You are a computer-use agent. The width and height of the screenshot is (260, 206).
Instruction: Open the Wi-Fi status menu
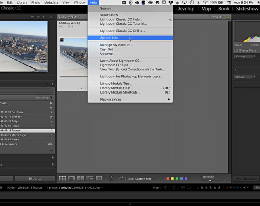point(205,2)
